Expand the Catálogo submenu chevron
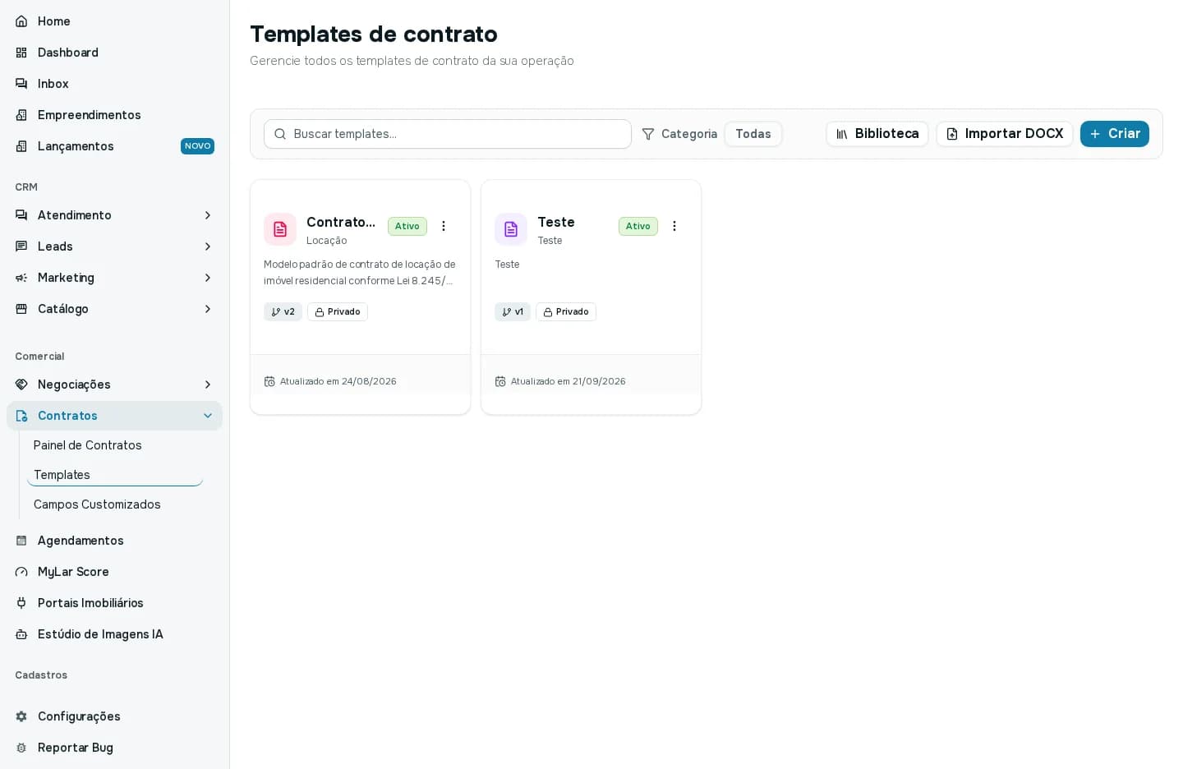The image size is (1183, 769). click(208, 309)
